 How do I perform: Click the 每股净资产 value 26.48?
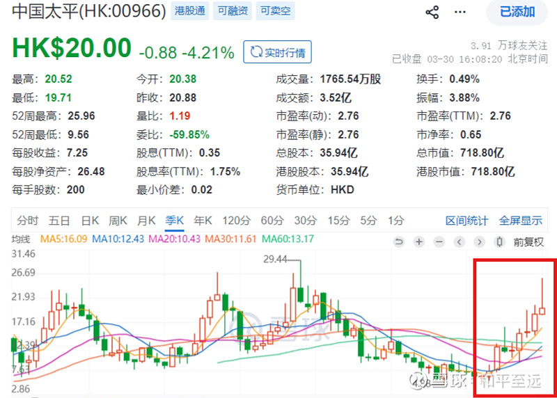pyautogui.click(x=91, y=172)
